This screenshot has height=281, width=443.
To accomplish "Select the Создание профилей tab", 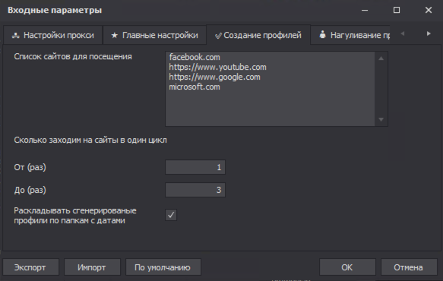I will (258, 35).
